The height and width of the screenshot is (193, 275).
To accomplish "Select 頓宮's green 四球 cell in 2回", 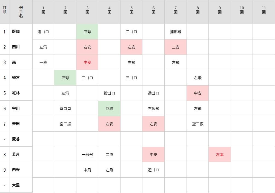I will coord(65,78).
